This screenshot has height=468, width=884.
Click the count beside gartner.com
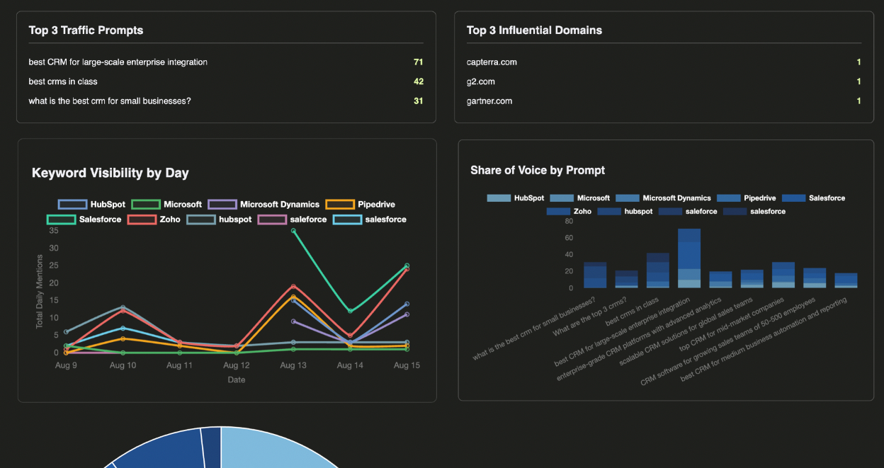coord(858,101)
